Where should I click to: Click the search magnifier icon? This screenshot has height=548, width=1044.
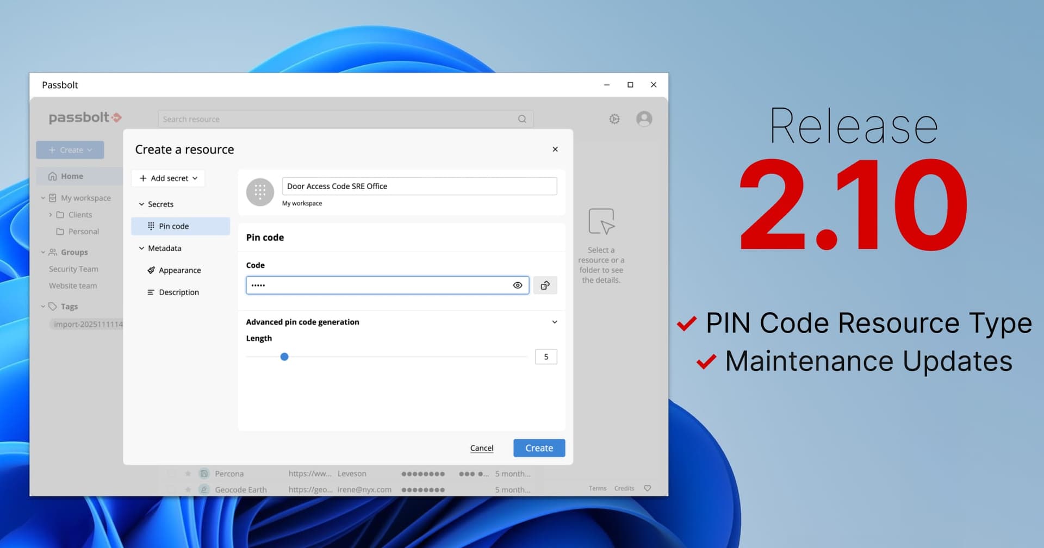(522, 119)
